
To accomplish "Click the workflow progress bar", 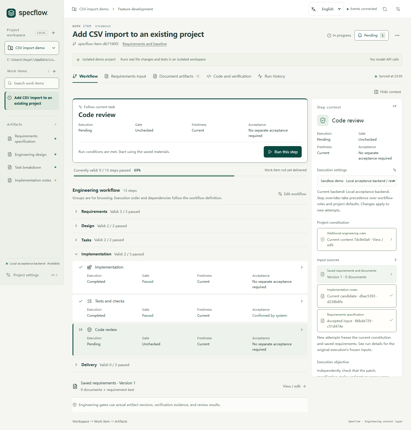I will (190, 176).
